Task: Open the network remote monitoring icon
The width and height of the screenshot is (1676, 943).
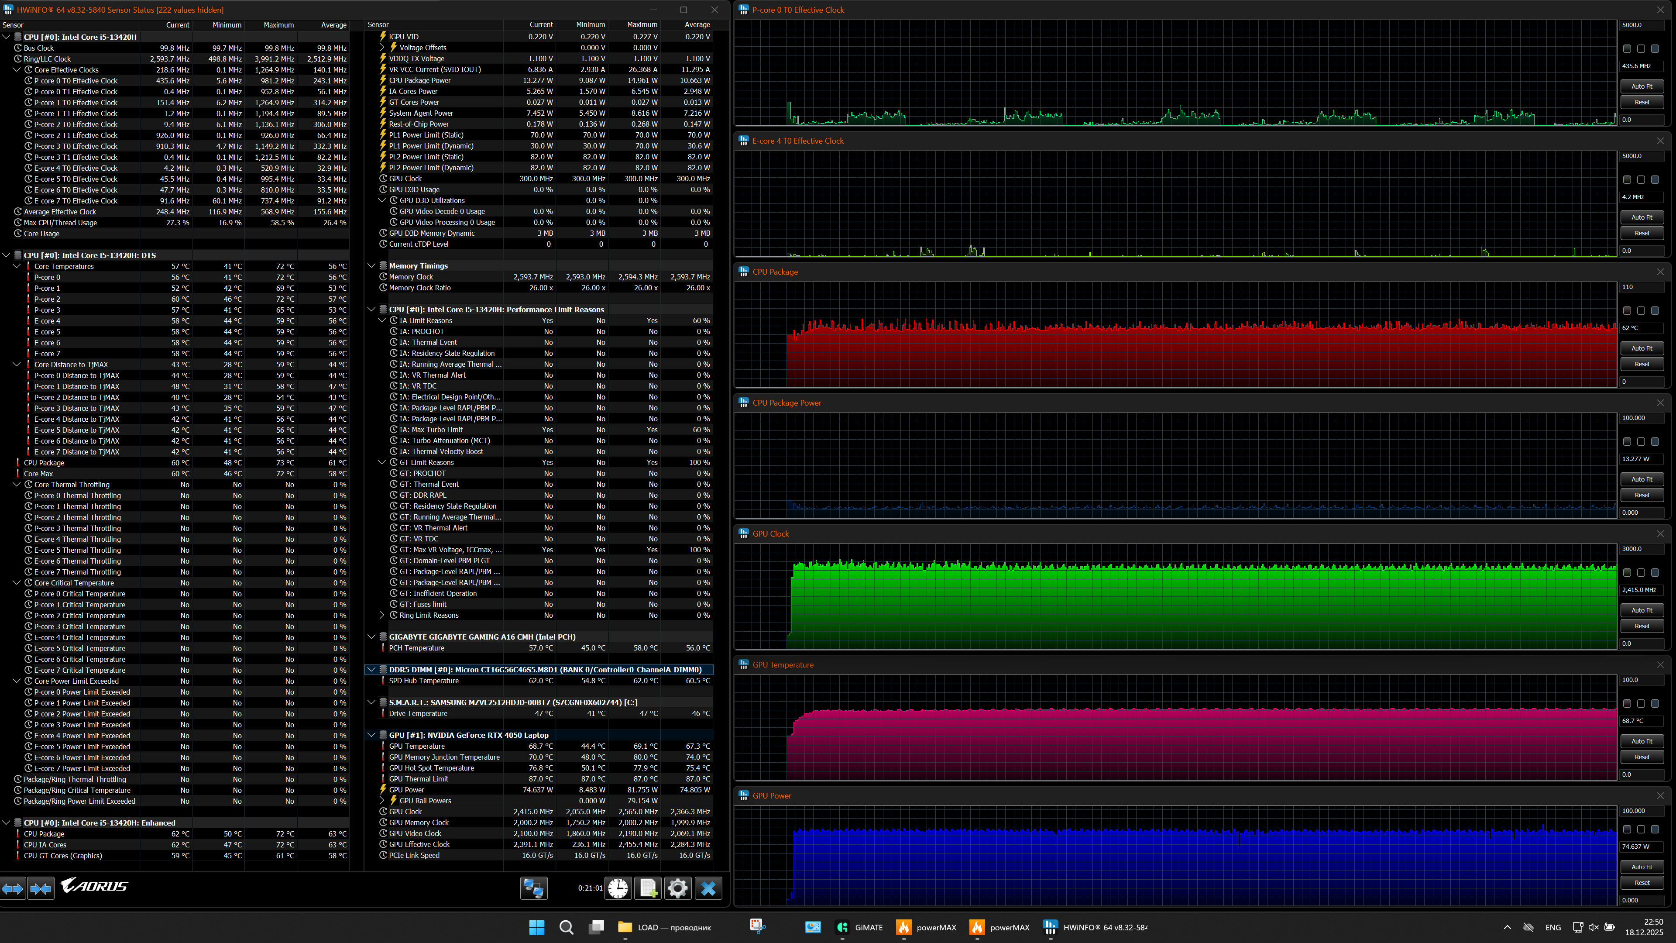Action: pos(533,888)
